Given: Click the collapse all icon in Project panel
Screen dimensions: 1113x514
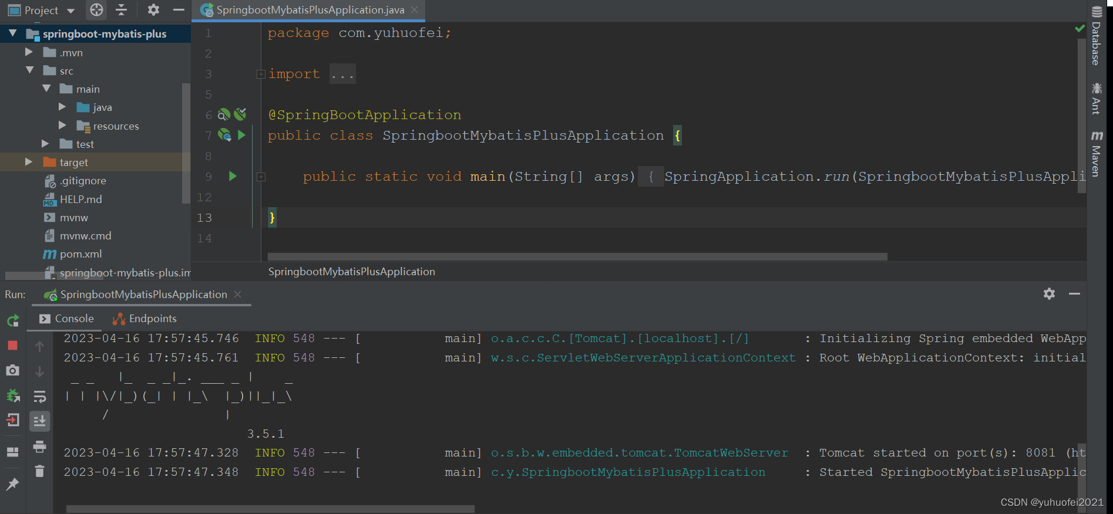Looking at the screenshot, I should click(x=121, y=10).
